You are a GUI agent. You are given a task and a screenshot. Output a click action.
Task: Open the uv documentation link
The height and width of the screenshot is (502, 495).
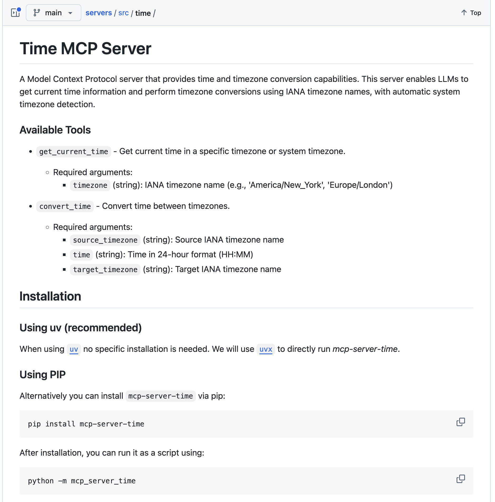74,349
